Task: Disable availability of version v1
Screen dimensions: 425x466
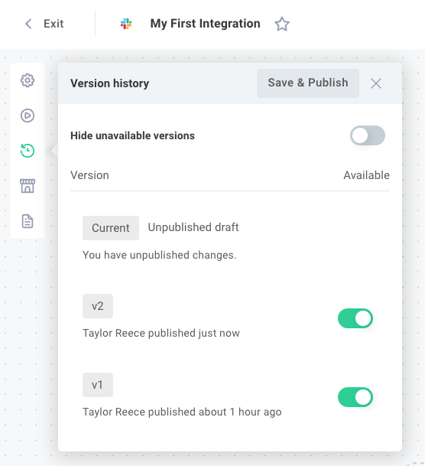Action: (355, 397)
